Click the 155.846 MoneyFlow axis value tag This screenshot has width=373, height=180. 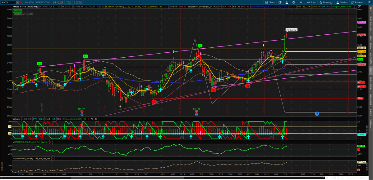(x=361, y=162)
